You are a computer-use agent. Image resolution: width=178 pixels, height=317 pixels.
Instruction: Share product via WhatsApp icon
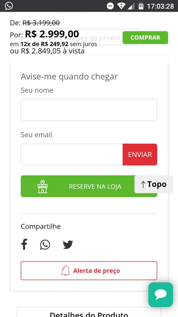pos(45,245)
